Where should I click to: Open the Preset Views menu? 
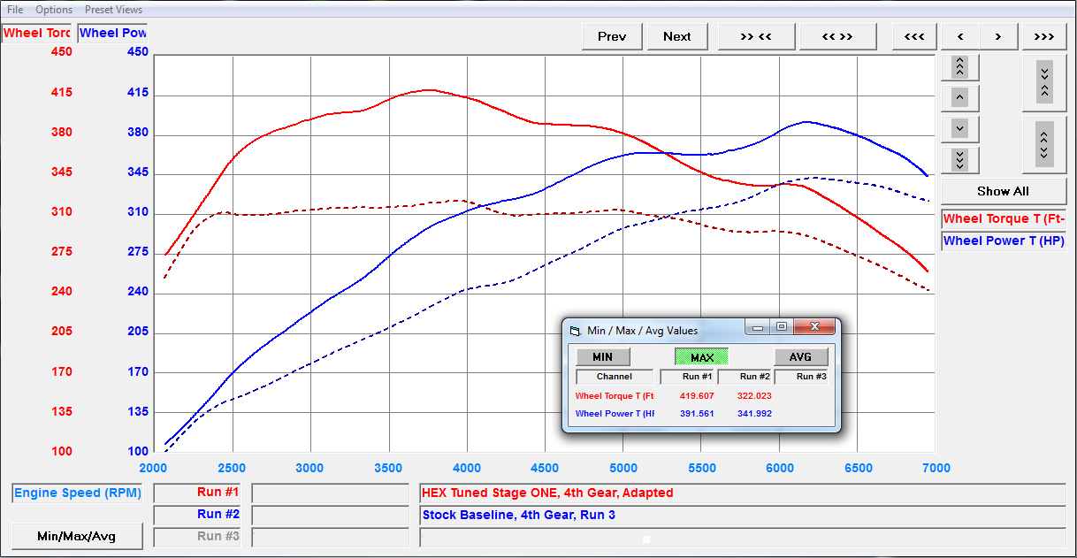coord(113,10)
